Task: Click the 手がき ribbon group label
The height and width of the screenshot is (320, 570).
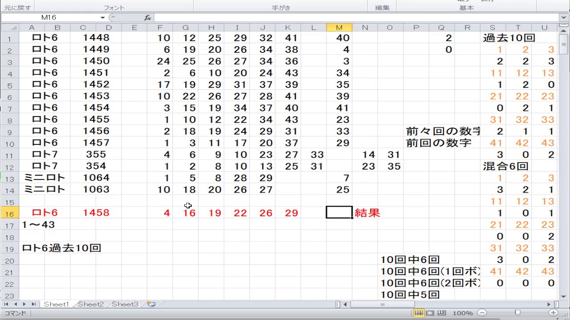Action: coord(281,8)
